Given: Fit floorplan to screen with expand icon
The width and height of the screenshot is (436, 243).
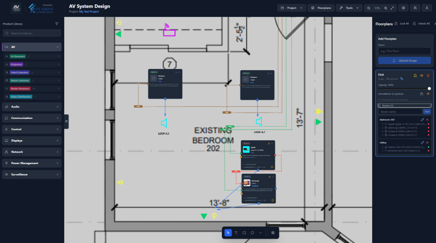Looking at the screenshot, I should pyautogui.click(x=392, y=8).
